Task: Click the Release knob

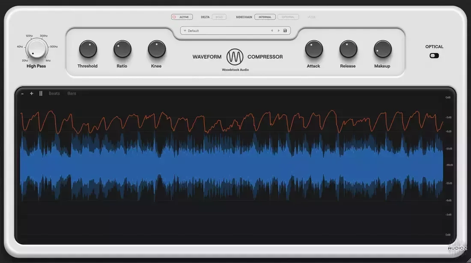Action: coord(348,49)
